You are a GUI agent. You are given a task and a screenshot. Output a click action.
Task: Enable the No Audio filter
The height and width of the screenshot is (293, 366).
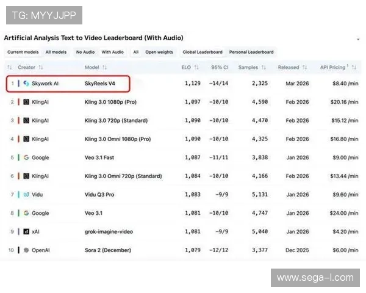click(85, 52)
